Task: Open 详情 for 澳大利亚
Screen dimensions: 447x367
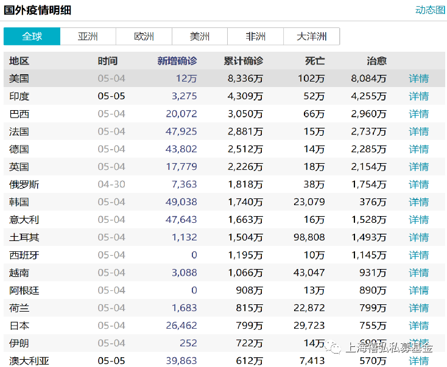Action: (x=419, y=361)
